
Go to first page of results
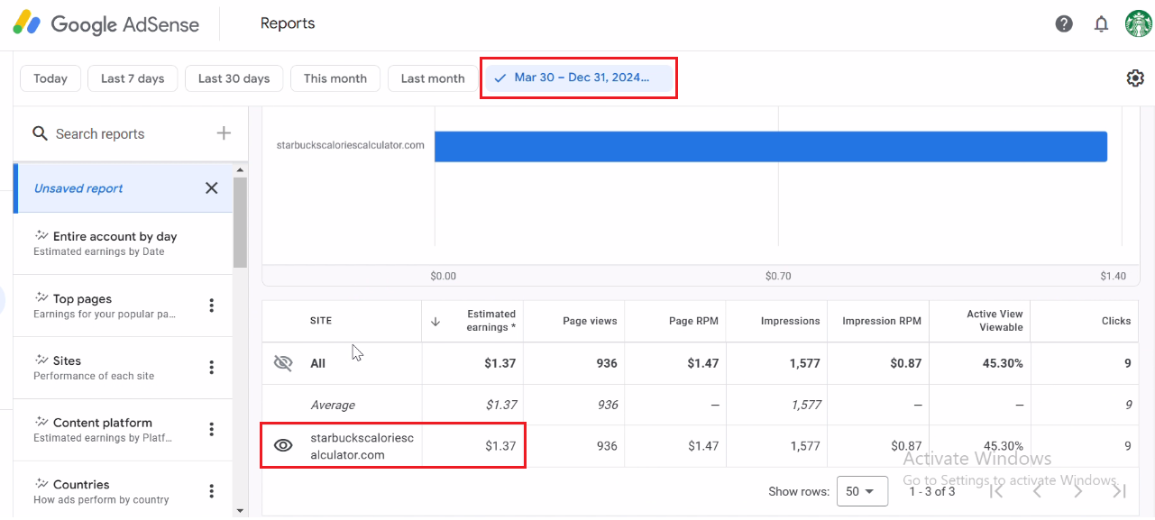pos(996,491)
